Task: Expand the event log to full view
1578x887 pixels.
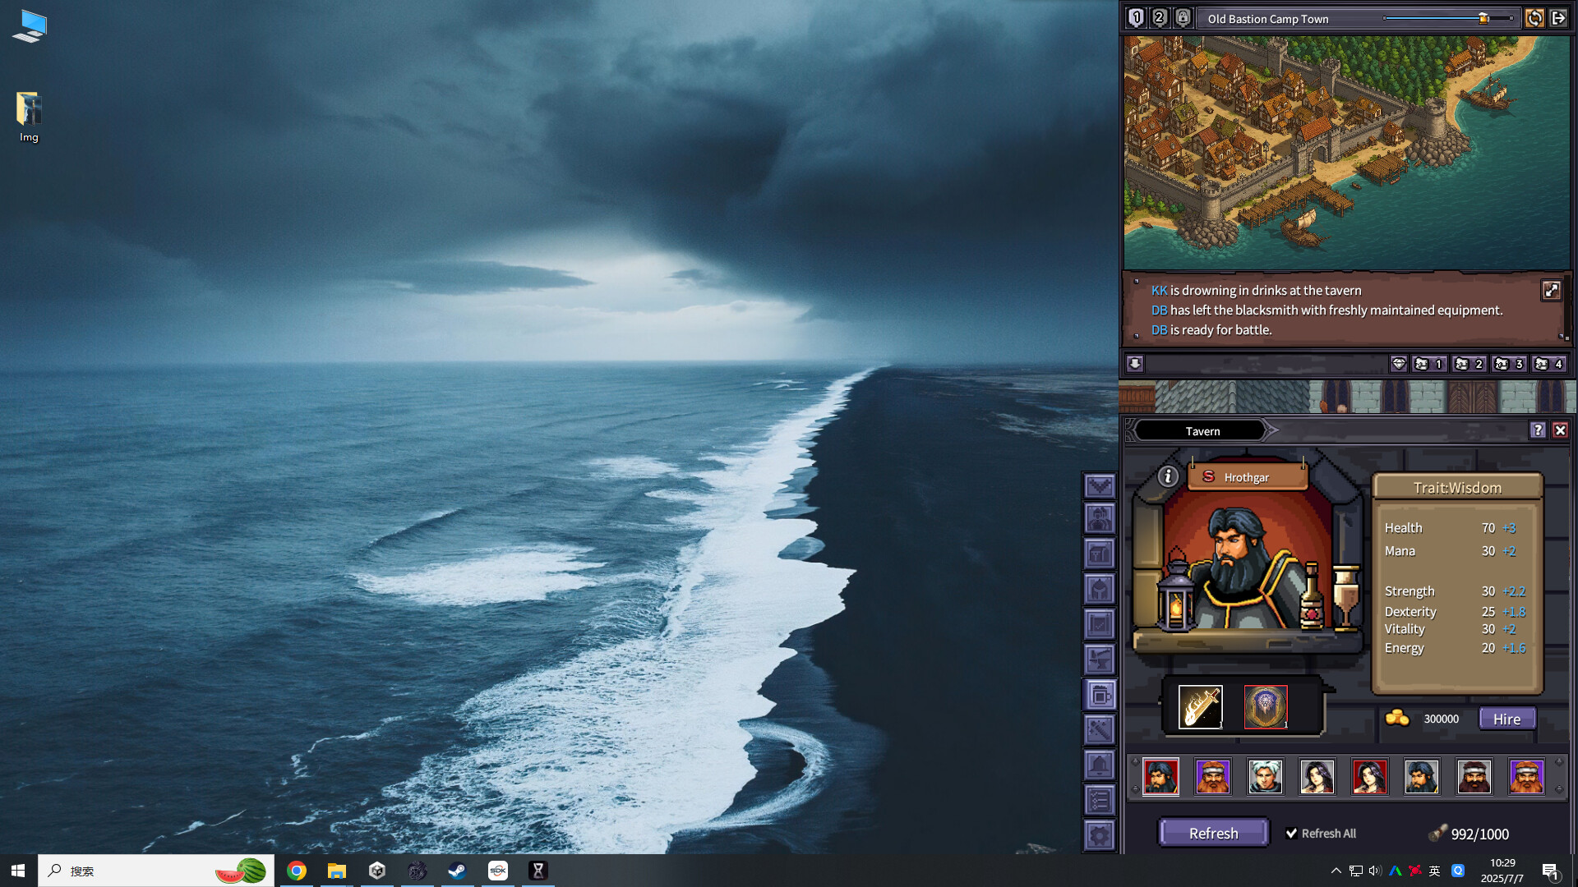Action: 1551,290
